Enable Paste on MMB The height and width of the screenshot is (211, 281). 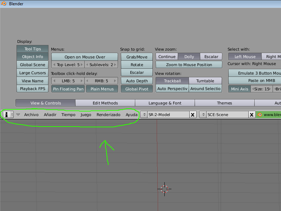tap(255, 81)
